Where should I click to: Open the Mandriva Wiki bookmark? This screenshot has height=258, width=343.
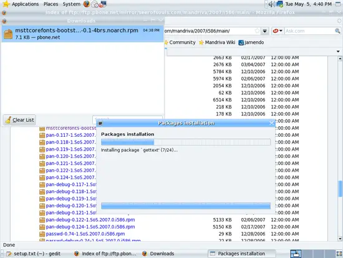(x=217, y=42)
